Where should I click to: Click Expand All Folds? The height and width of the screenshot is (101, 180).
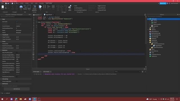tap(102, 8)
